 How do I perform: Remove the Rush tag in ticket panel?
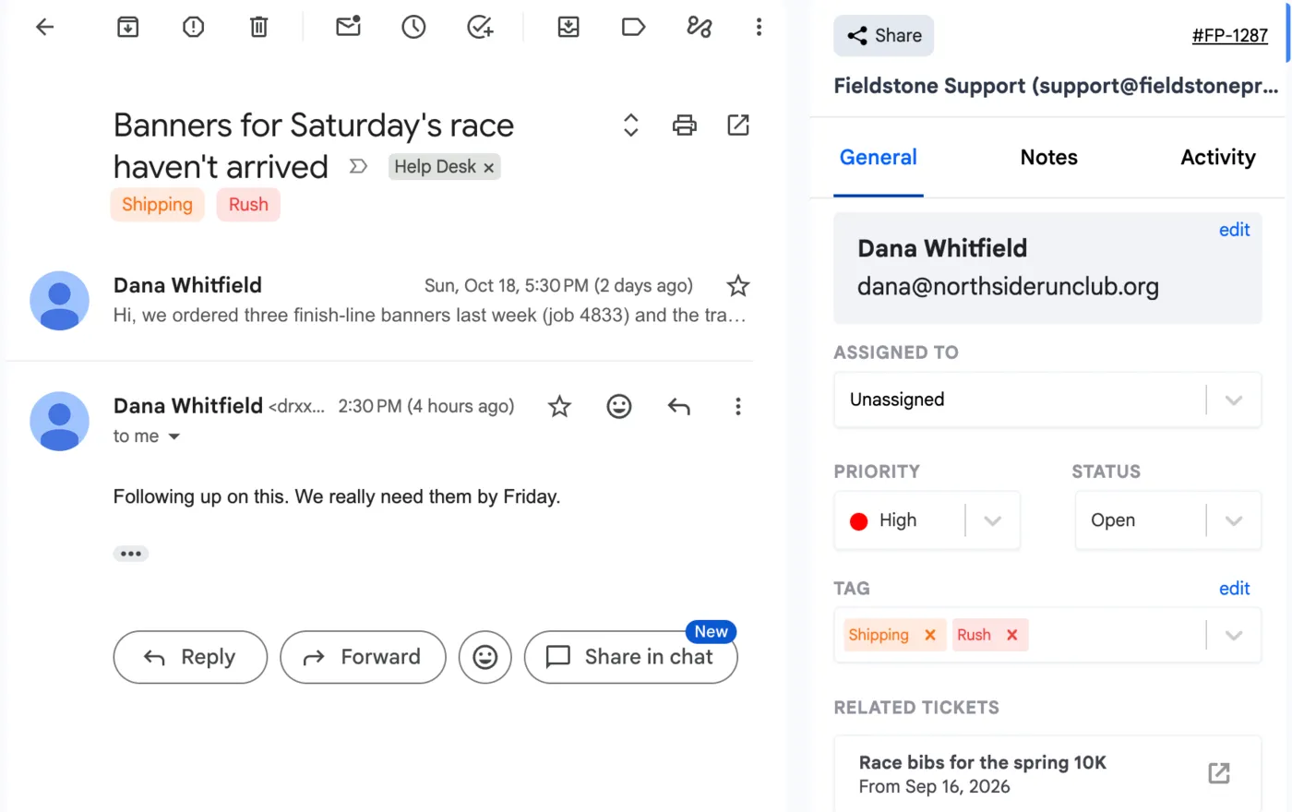pyautogui.click(x=1012, y=635)
